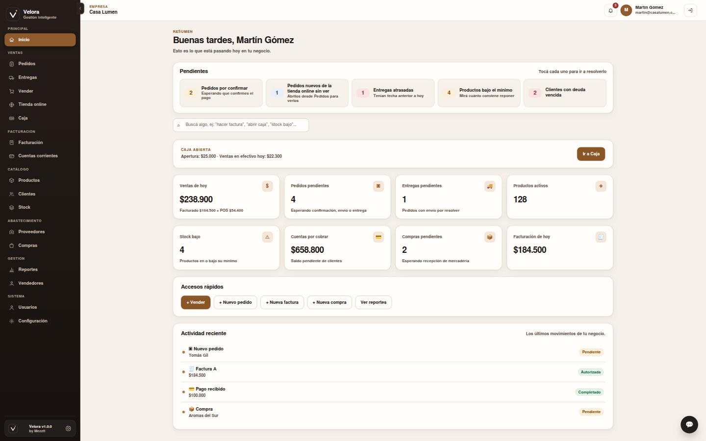Open Cuentas corrientes in the sidebar
The height and width of the screenshot is (441, 706).
[40, 156]
